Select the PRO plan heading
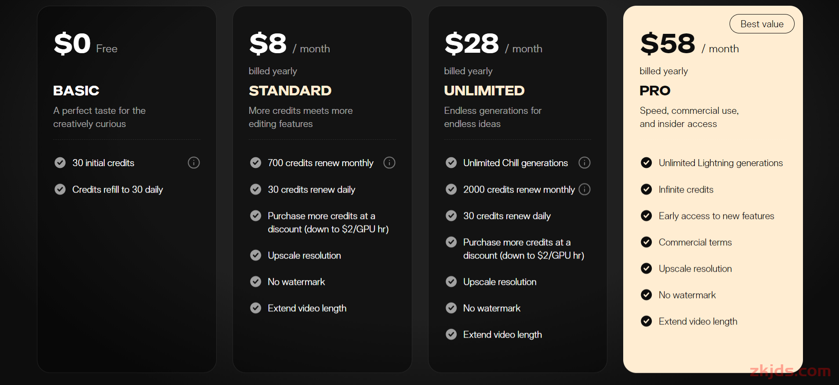 [x=655, y=91]
